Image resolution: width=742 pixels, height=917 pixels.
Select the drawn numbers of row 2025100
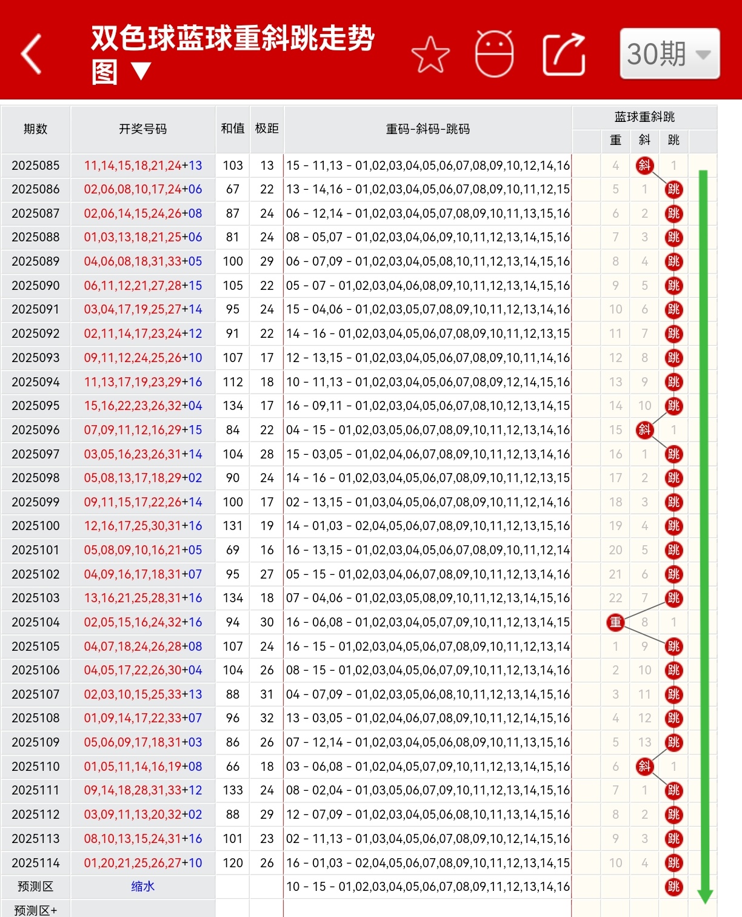tap(143, 526)
